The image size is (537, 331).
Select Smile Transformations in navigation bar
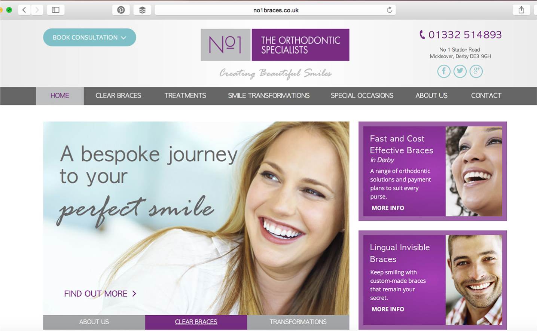coord(269,96)
